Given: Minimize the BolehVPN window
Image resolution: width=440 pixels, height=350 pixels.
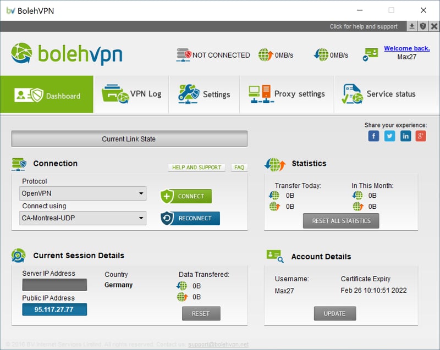Looking at the screenshot, I should 360,10.
